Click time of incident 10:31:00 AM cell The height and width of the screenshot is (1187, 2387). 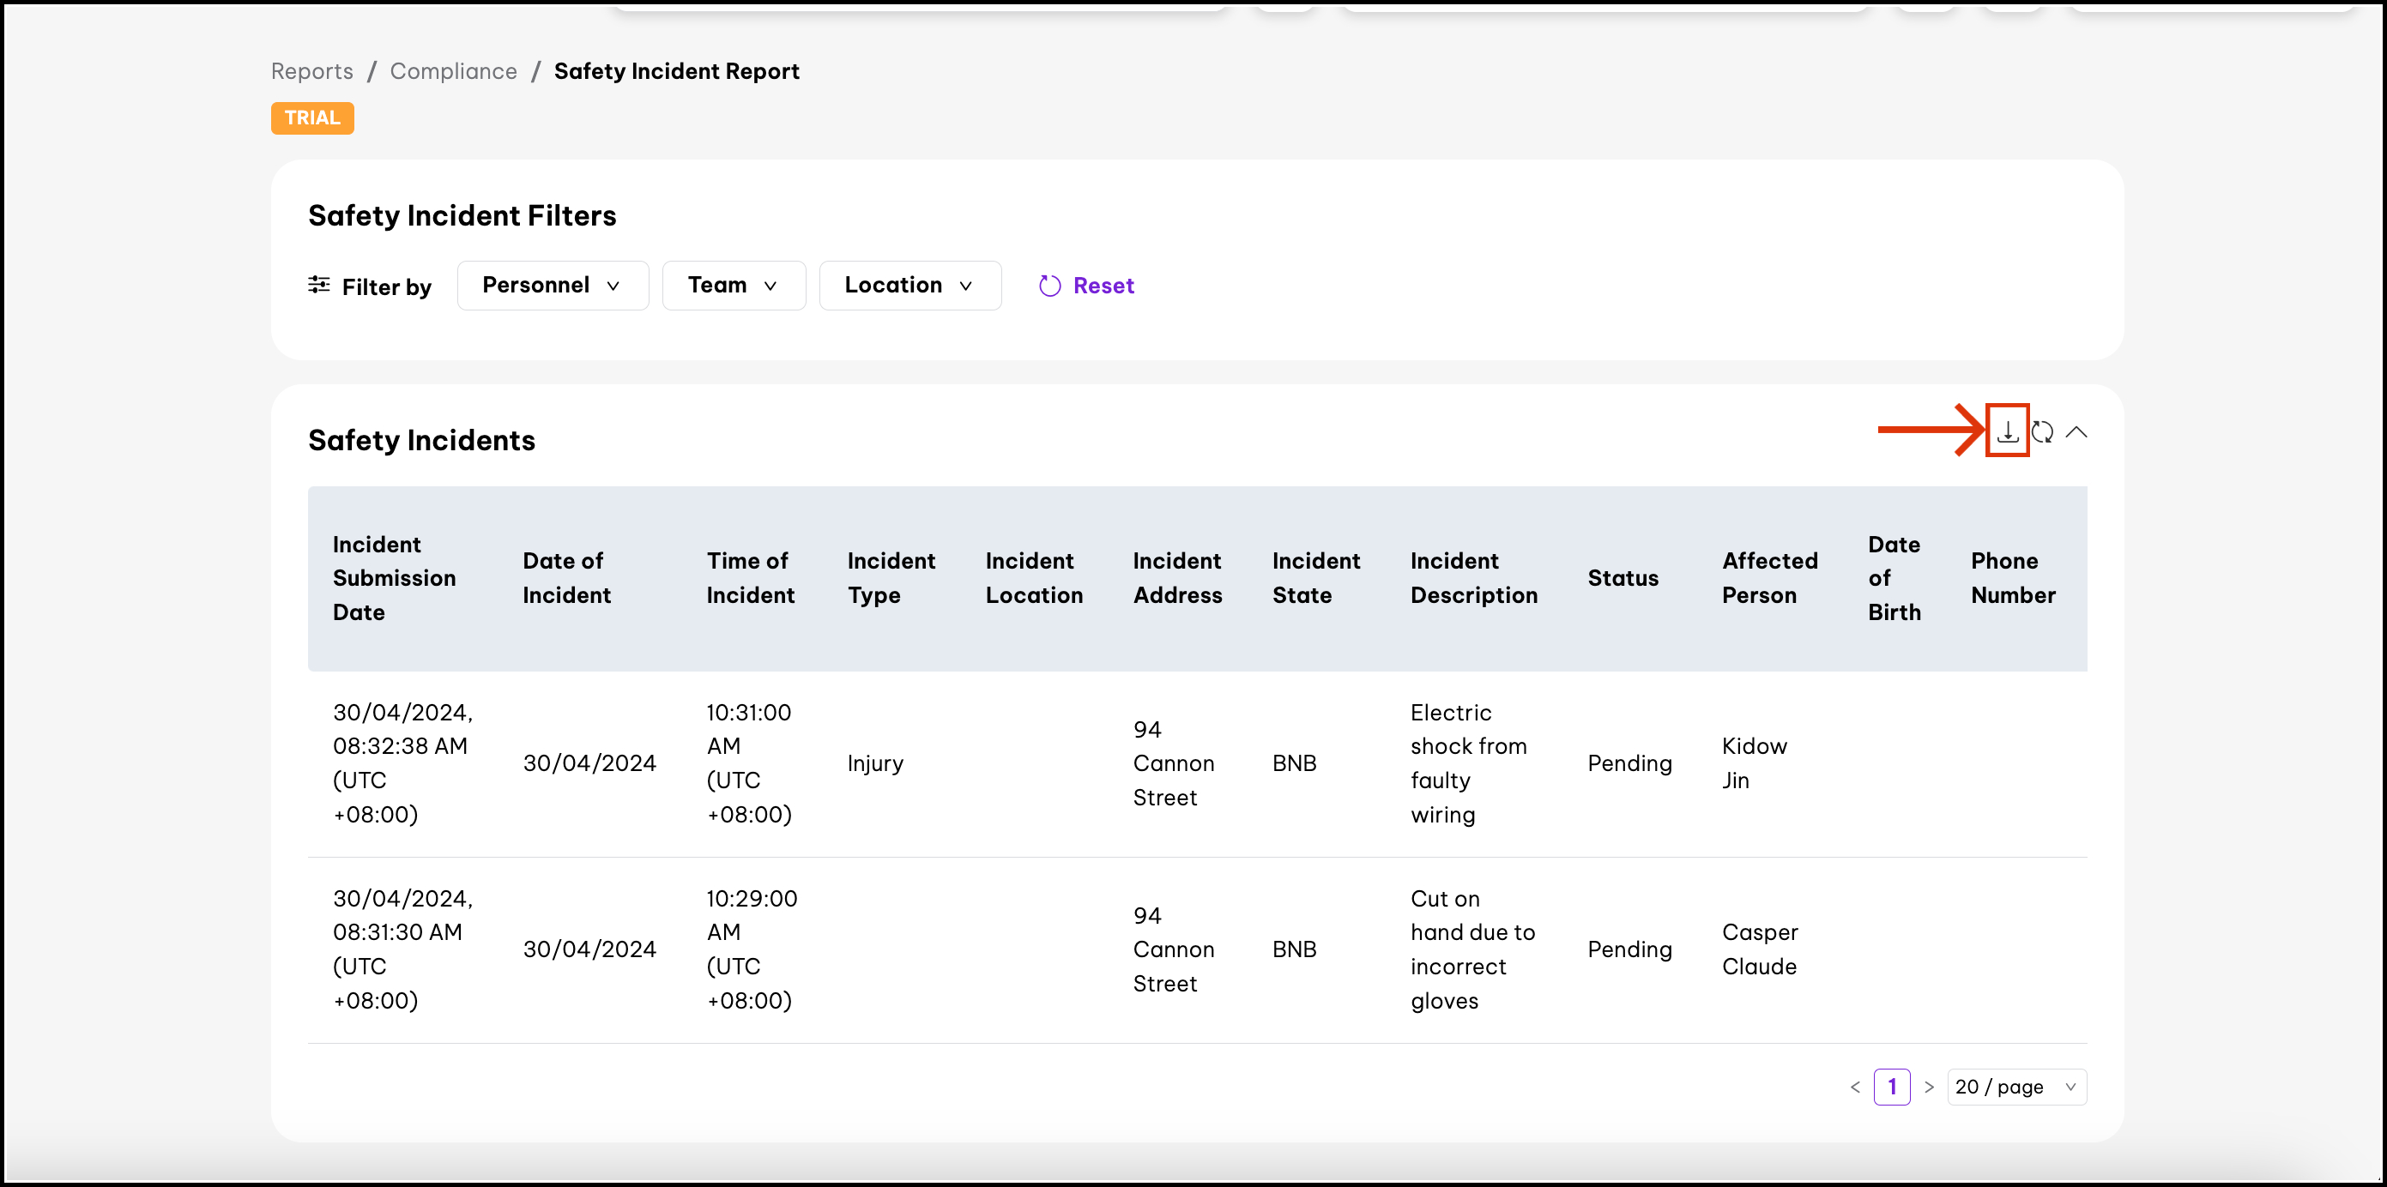(x=750, y=764)
